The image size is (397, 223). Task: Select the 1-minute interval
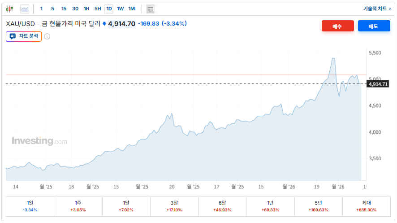click(42, 9)
